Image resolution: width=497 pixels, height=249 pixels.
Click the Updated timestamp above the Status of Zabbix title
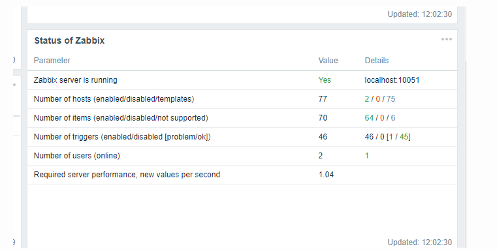click(420, 14)
